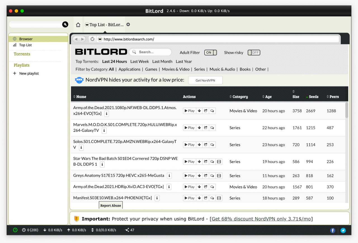Show Last Week top torrents
358x243 pixels.
(140, 62)
